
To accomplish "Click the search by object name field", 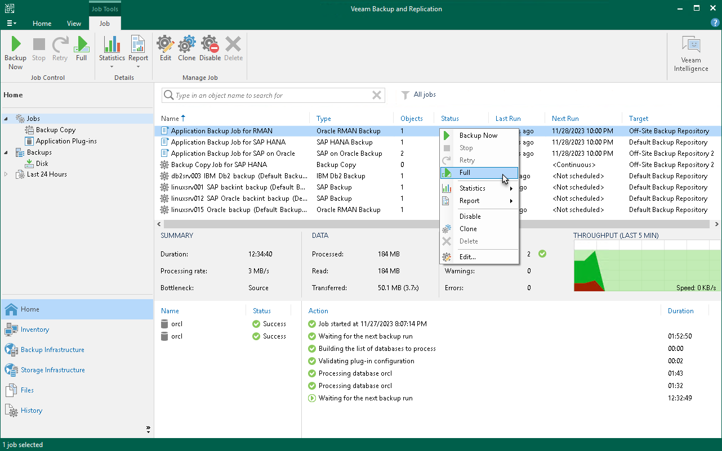I will (270, 96).
